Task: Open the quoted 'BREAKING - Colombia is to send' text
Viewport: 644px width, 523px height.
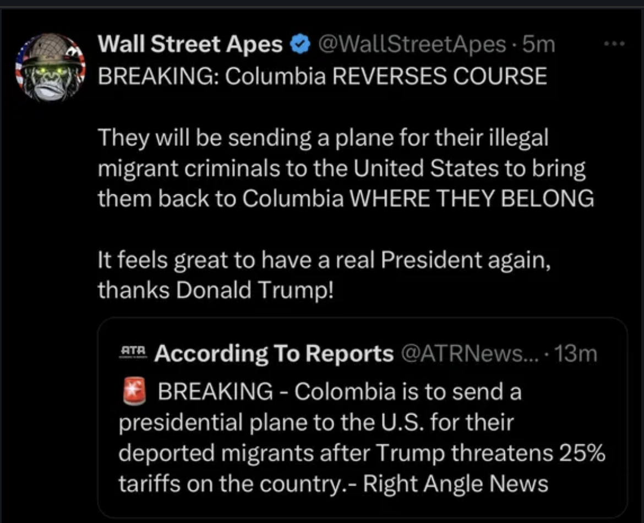Action: pos(340,392)
